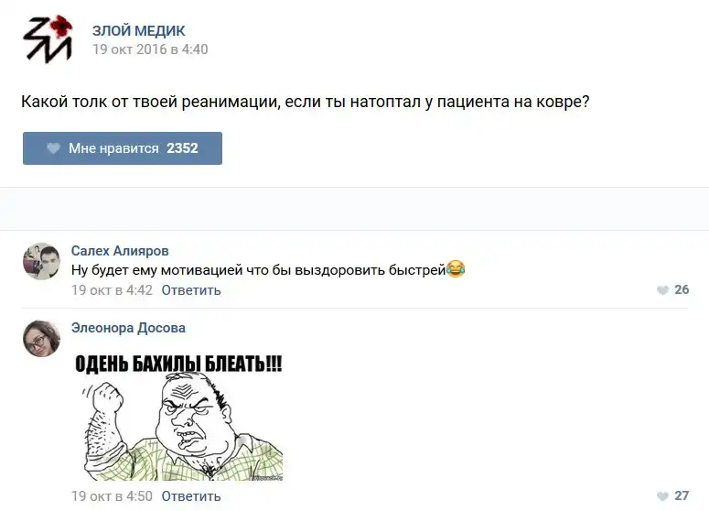Enlarge the ОДЕНЬ БАХИЛЫ meme image
The height and width of the screenshot is (511, 709).
click(179, 418)
